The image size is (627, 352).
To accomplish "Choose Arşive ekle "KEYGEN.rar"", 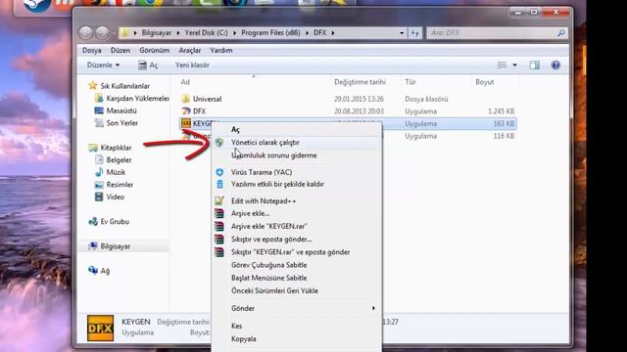I will coord(296,226).
